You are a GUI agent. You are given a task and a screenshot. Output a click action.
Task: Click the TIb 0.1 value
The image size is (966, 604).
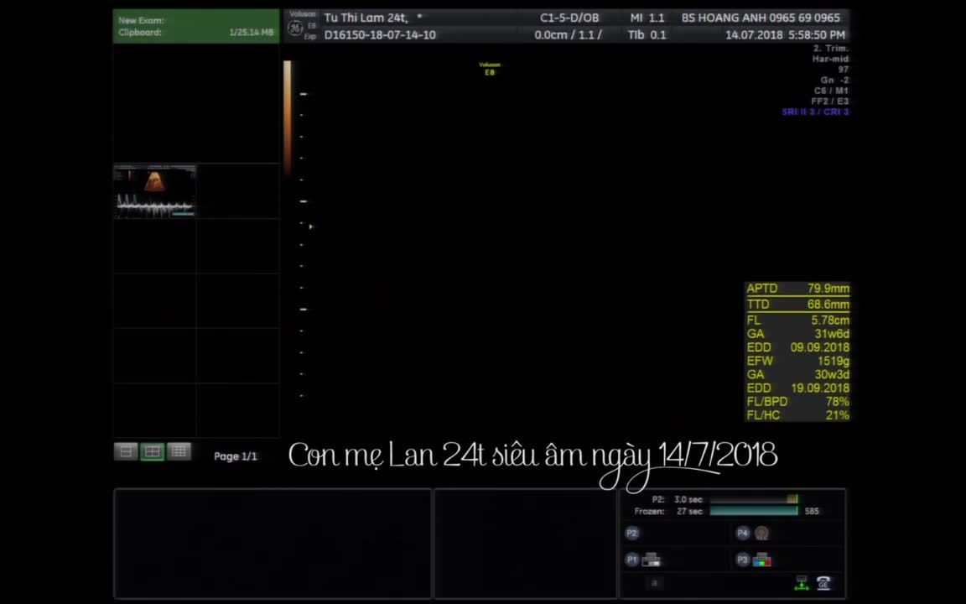tap(647, 35)
